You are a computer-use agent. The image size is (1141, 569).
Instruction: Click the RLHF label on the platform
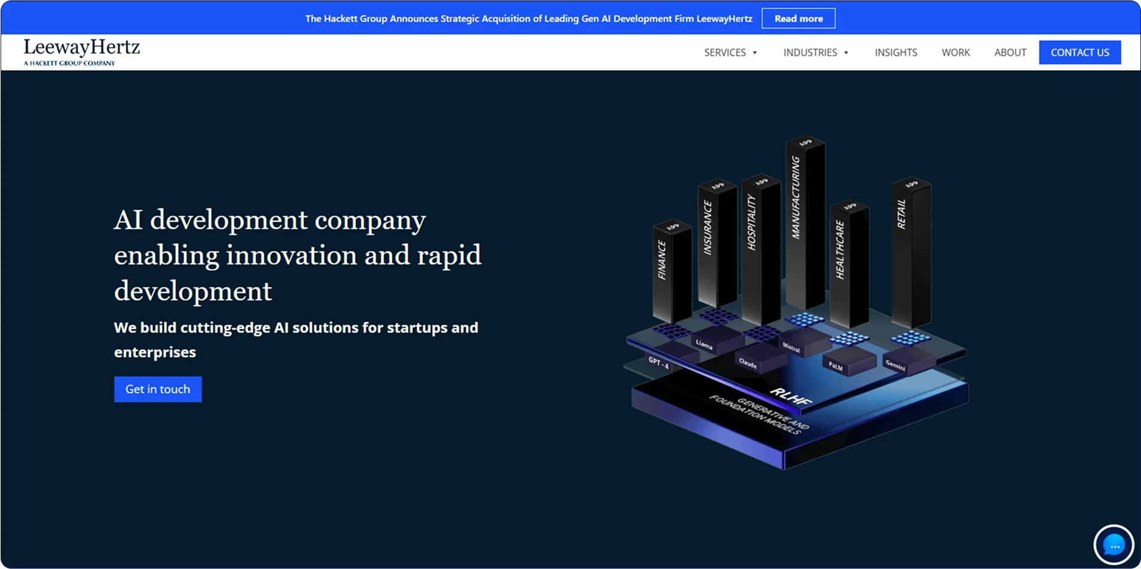pos(791,396)
